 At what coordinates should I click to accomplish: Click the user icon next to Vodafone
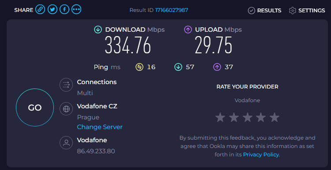point(66,143)
